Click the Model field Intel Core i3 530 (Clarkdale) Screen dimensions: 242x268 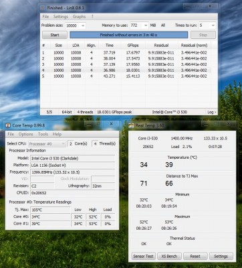[73, 158]
